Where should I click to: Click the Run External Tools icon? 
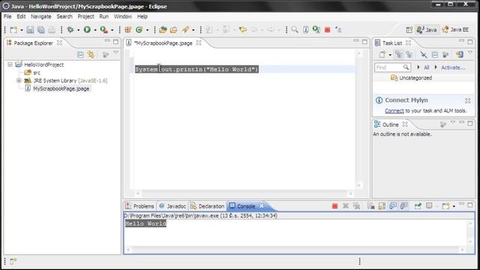[104, 30]
